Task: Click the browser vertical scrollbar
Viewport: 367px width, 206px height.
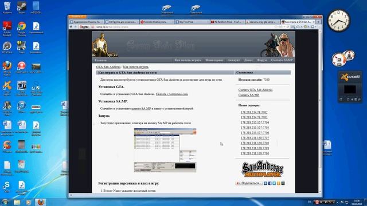Action: 320,111
